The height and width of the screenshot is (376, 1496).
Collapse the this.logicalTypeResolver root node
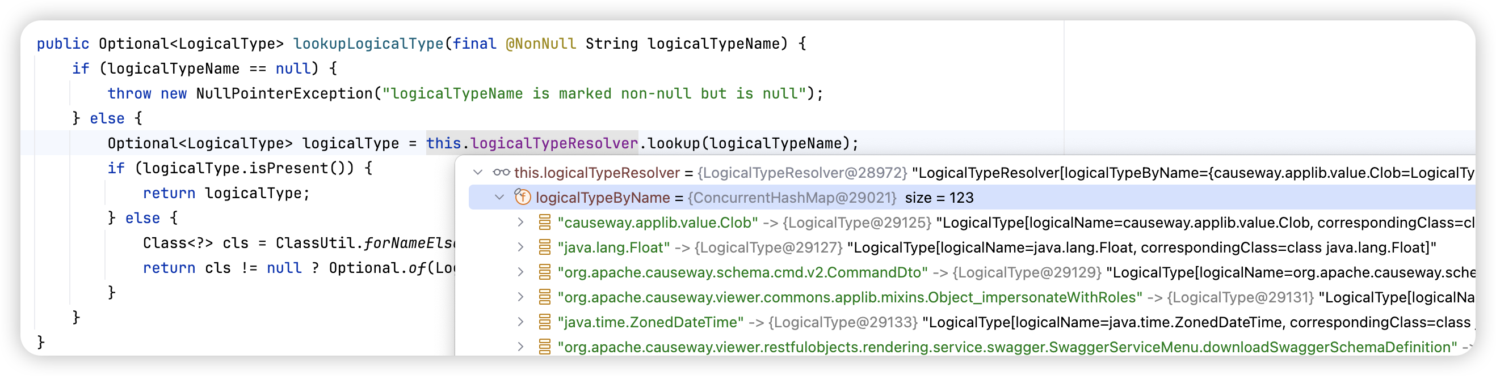pyautogui.click(x=478, y=173)
